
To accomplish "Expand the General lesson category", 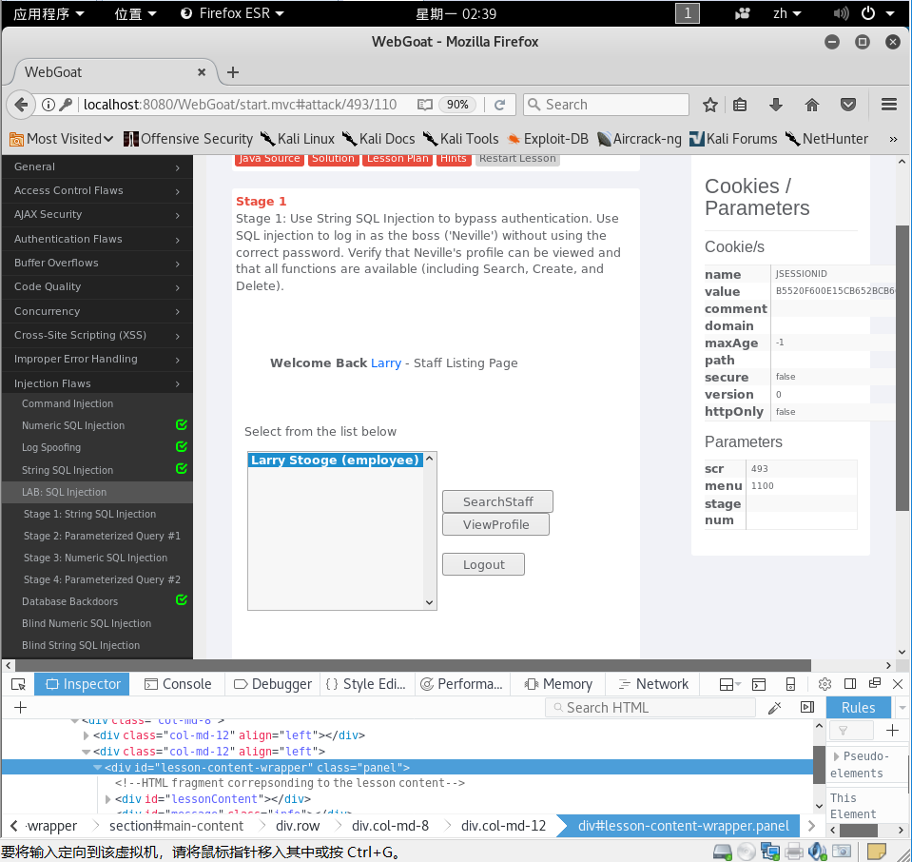I will click(97, 167).
